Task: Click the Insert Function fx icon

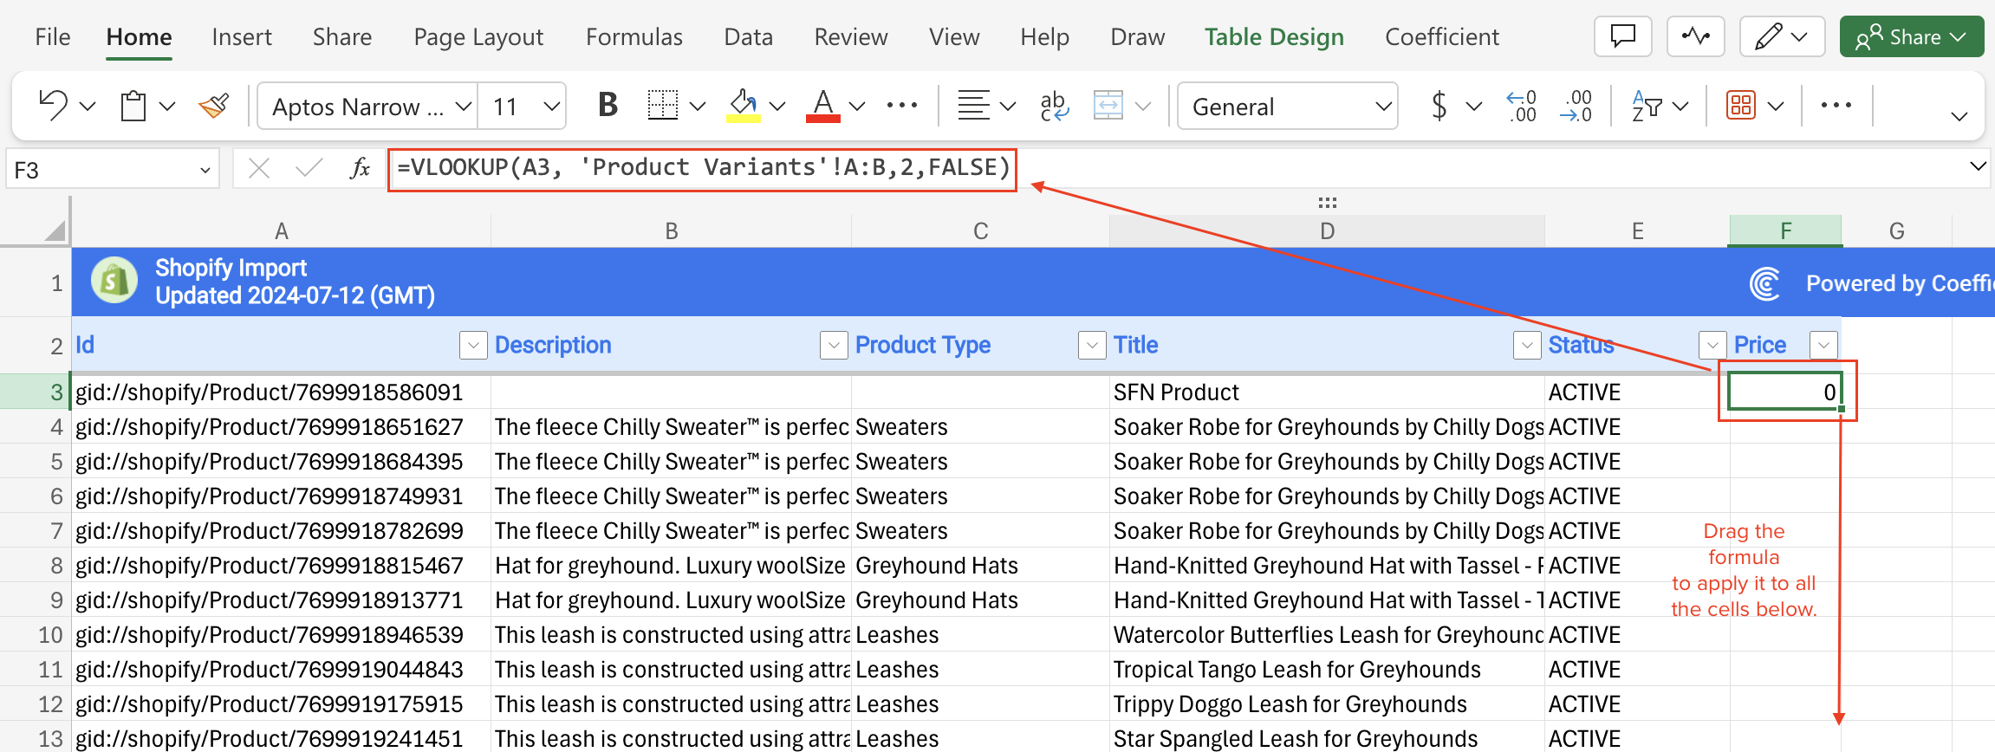Action: (360, 168)
